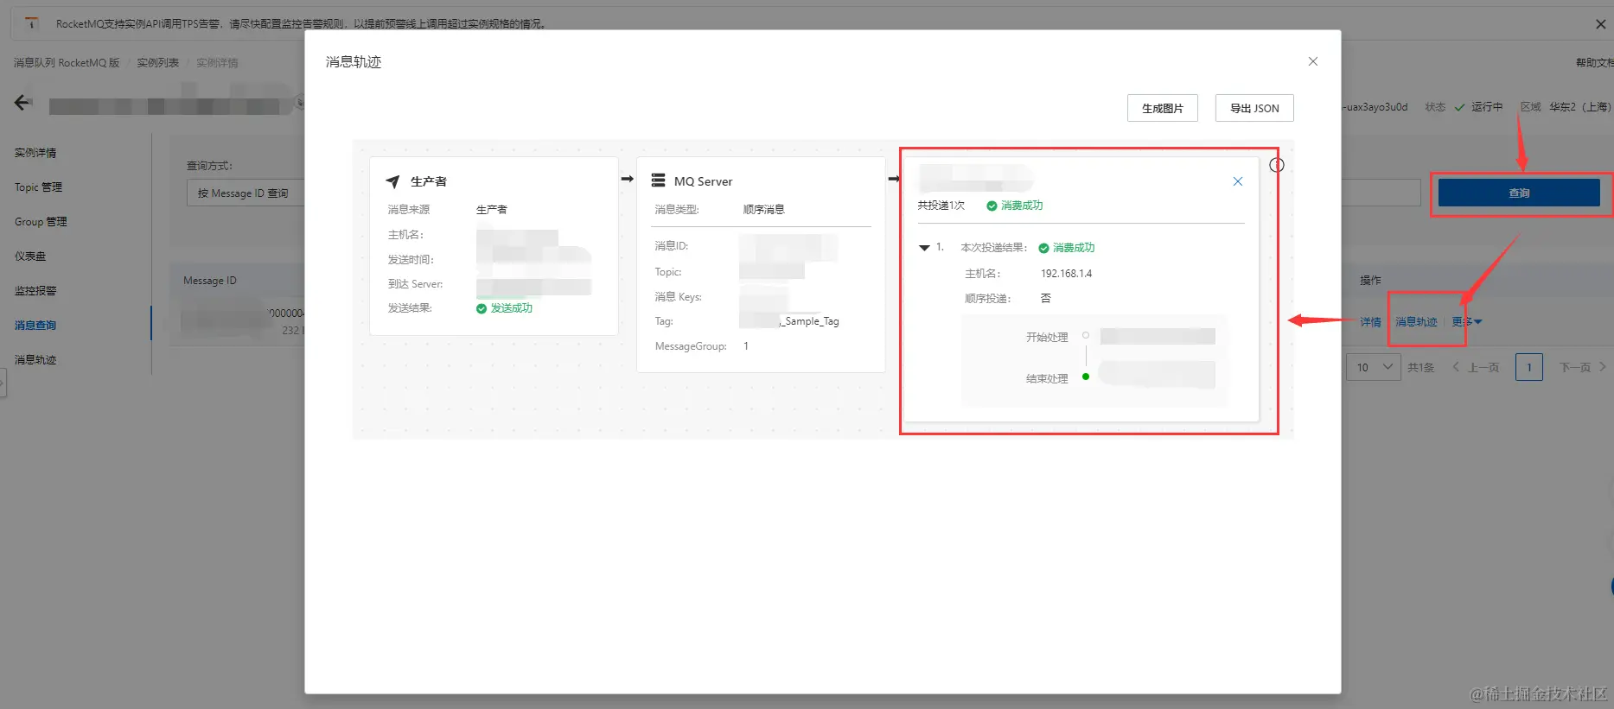Open 消息轨迹 in the sidebar
Image resolution: width=1614 pixels, height=709 pixels.
35,360
